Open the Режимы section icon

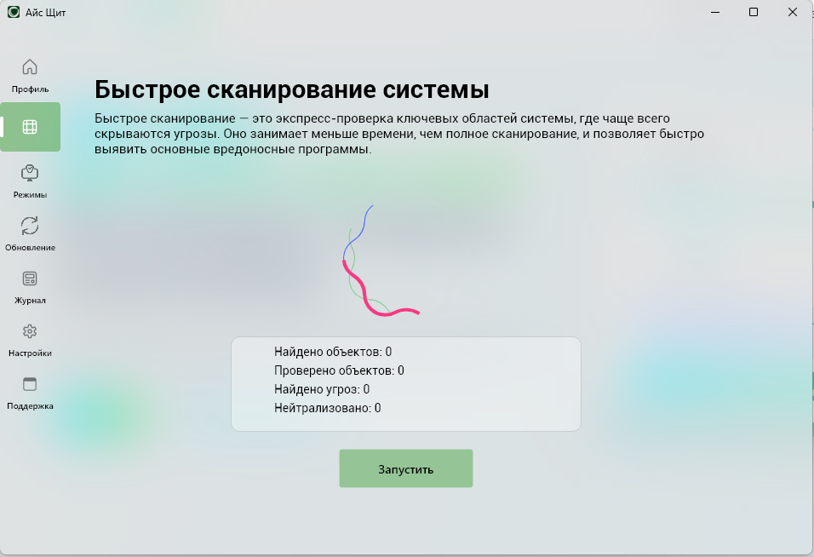tap(30, 175)
